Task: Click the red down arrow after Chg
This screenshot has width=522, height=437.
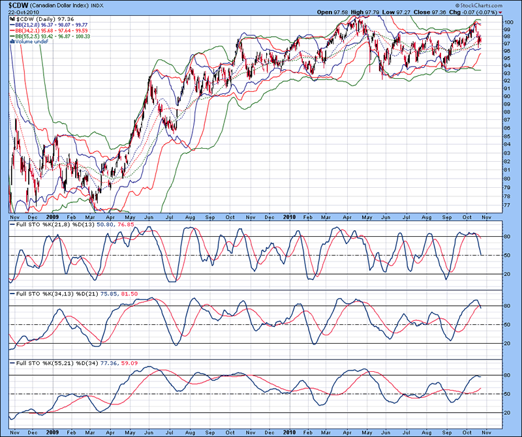Action: pos(500,12)
